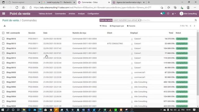Open Configuration menu
The height and width of the screenshot is (112, 199).
[93, 14]
